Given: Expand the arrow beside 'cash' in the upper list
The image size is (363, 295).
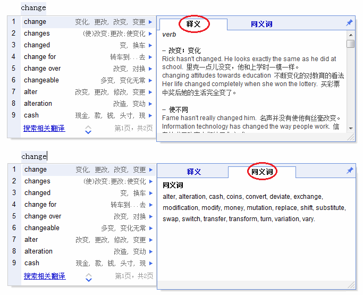Looking at the screenshot, I should (x=150, y=115).
